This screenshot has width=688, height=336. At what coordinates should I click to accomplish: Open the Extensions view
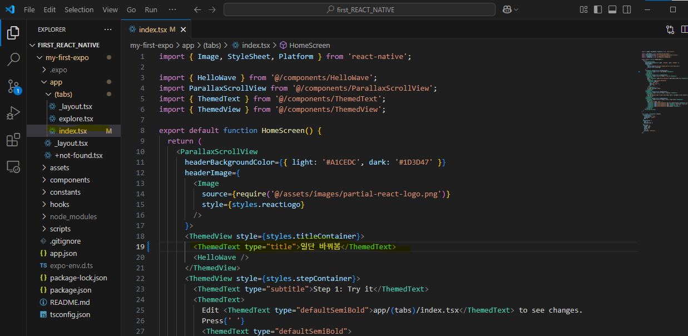pyautogui.click(x=13, y=140)
